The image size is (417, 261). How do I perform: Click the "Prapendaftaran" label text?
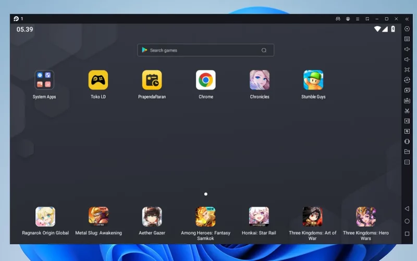coord(152,97)
